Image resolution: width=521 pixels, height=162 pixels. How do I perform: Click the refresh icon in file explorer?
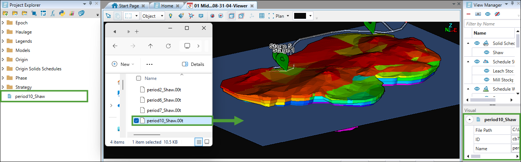[168, 46]
